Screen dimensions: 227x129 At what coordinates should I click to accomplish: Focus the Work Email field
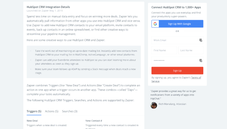[x=177, y=40]
